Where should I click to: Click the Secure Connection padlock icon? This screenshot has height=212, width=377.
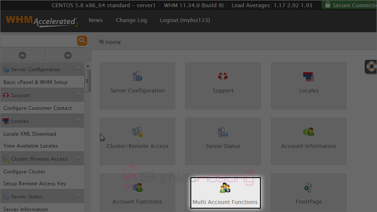pos(327,5)
